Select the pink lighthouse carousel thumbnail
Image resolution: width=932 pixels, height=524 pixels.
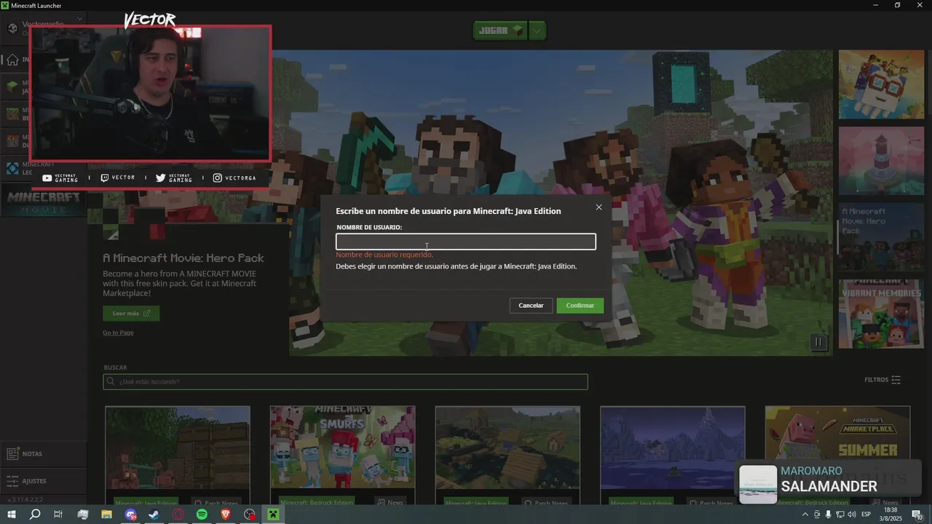point(881,161)
